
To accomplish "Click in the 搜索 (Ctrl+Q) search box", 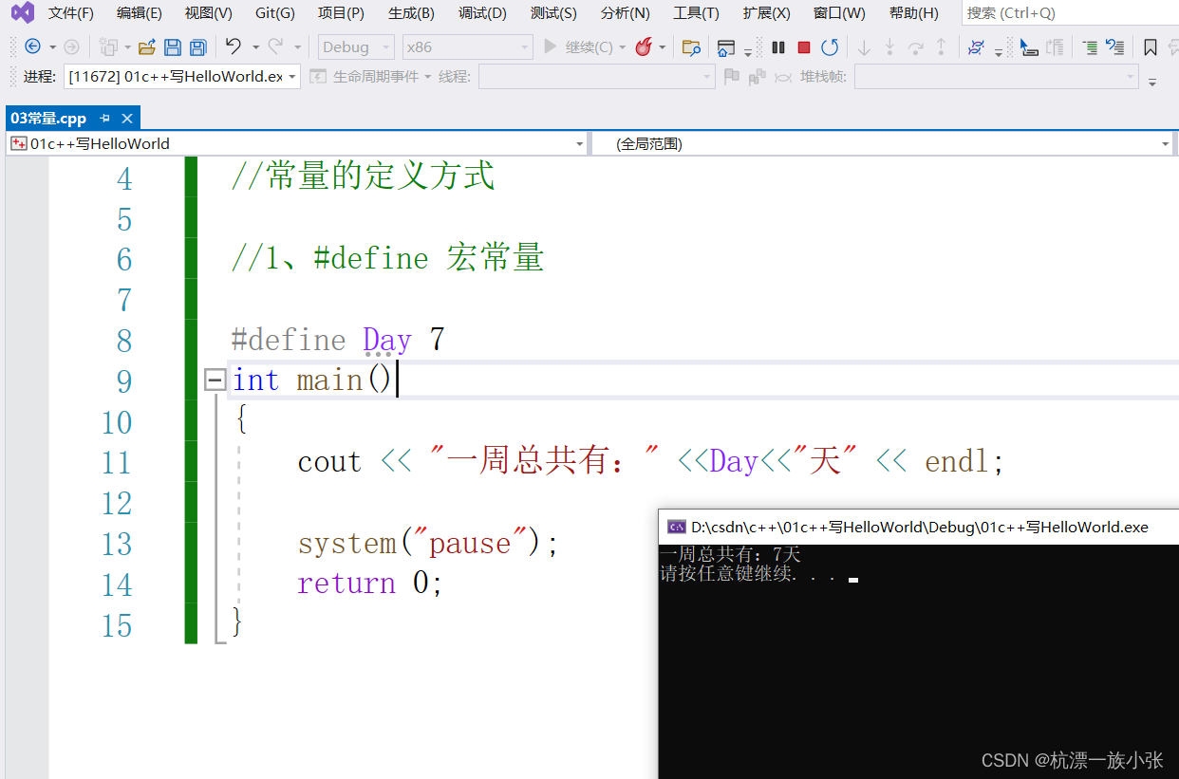I will pos(1069,13).
